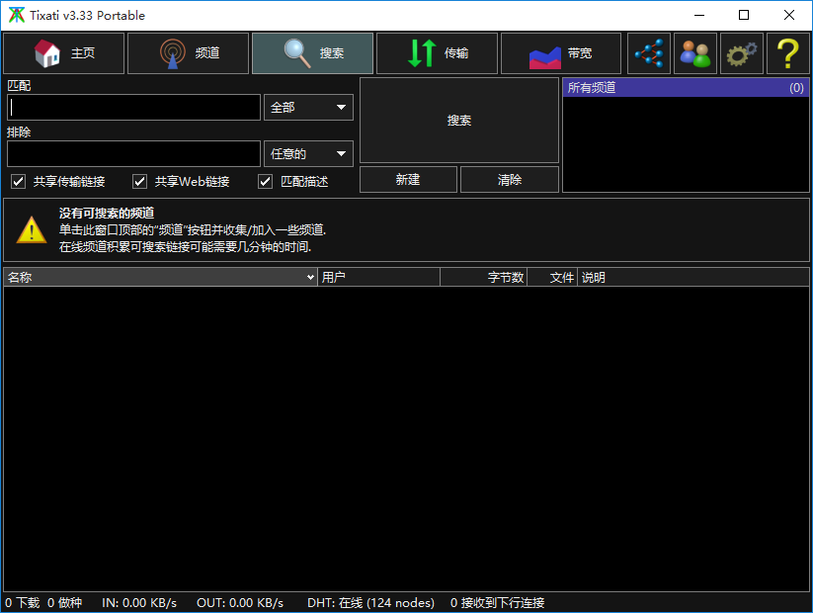This screenshot has width=813, height=613.
Task: Focus the 匹配 (match) text field
Action: point(133,108)
